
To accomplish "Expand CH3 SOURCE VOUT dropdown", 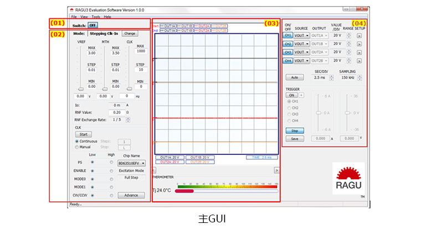I will [301, 52].
